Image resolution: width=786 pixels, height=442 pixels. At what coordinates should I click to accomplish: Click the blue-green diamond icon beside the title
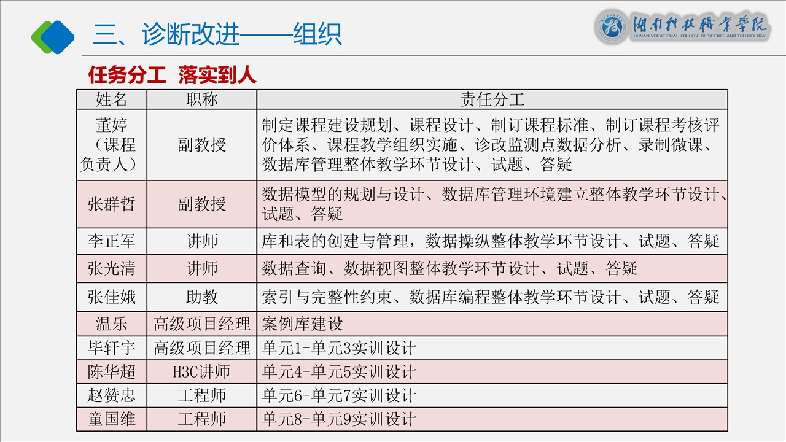(53, 37)
